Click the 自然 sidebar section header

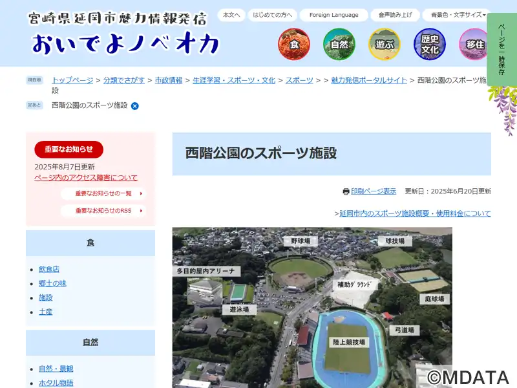(90, 343)
